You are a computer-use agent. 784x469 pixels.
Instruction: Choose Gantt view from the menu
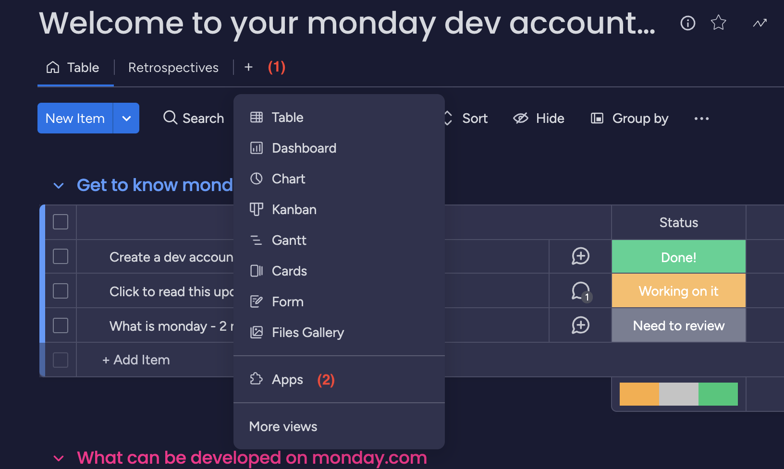339,240
